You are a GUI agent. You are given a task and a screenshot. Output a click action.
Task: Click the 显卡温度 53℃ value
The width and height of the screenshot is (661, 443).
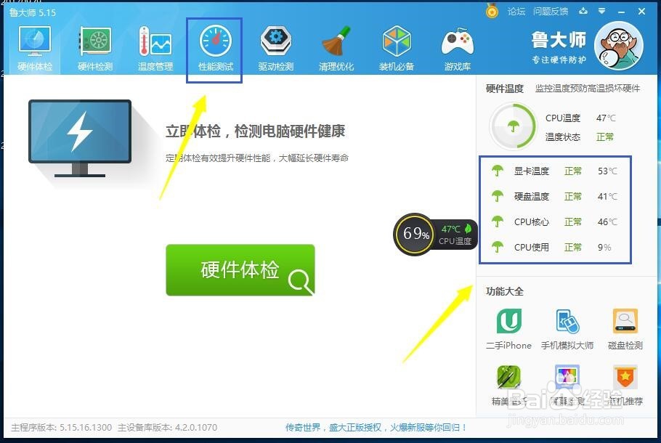point(607,171)
